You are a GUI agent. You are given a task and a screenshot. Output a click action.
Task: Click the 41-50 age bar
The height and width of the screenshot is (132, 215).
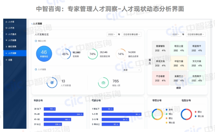click(57, 119)
